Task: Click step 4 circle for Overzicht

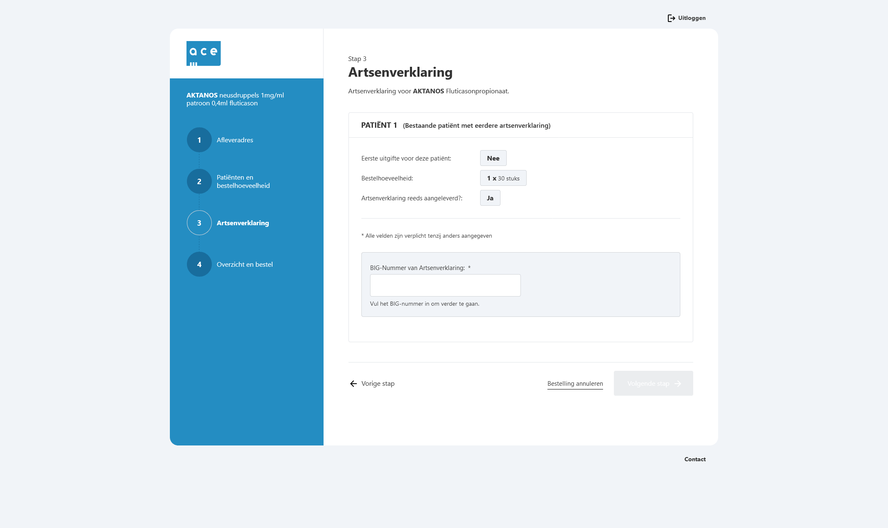Action: pyautogui.click(x=199, y=265)
